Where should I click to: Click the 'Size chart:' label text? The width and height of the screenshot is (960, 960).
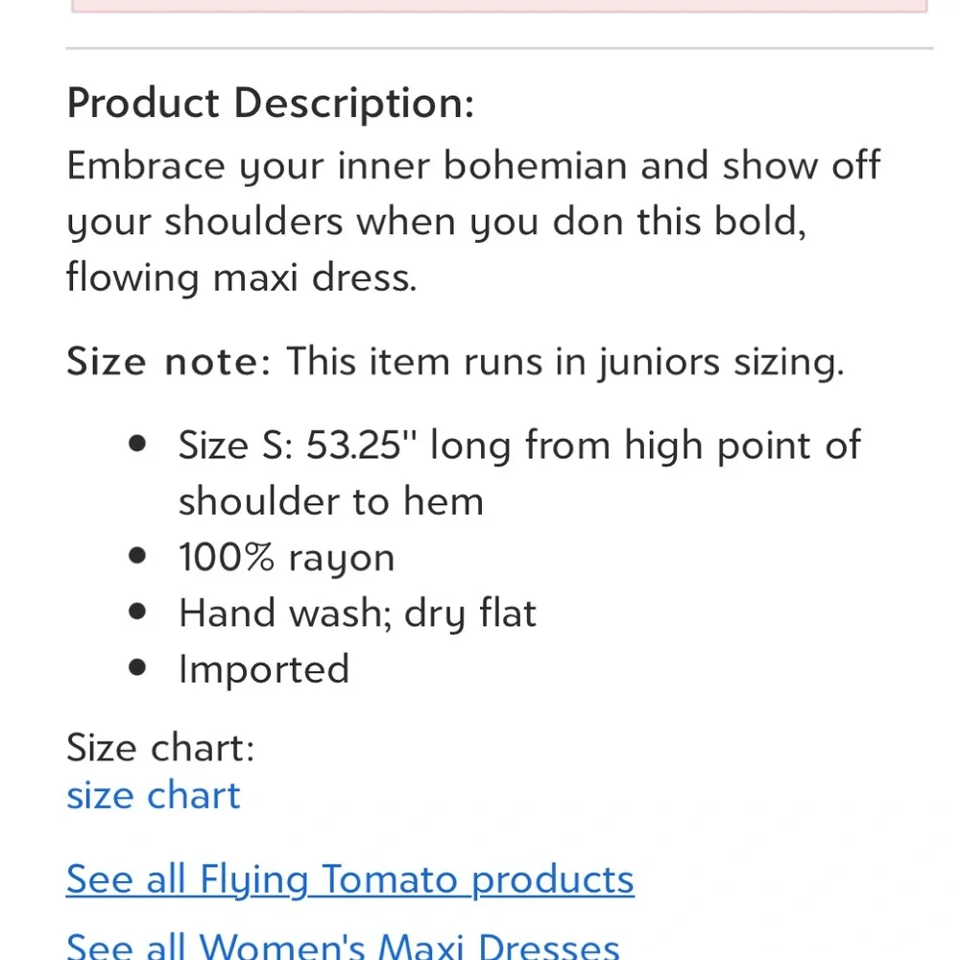tap(160, 747)
